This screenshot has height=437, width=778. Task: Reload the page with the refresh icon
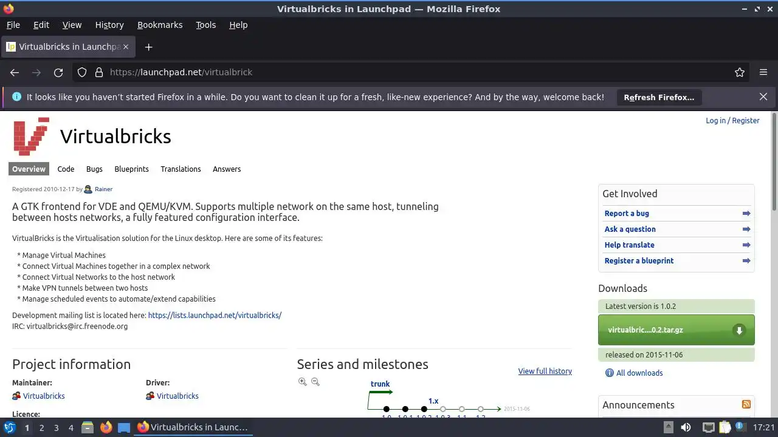tap(58, 72)
